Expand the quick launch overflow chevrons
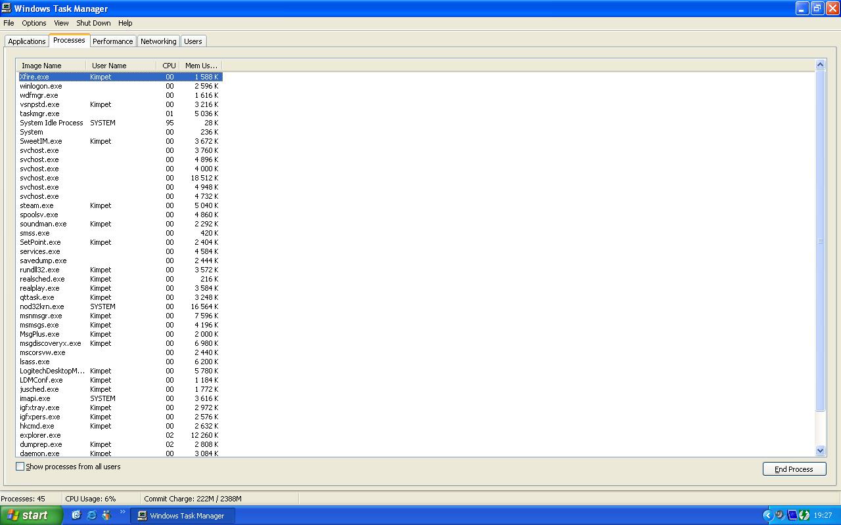This screenshot has height=525, width=841. click(122, 512)
